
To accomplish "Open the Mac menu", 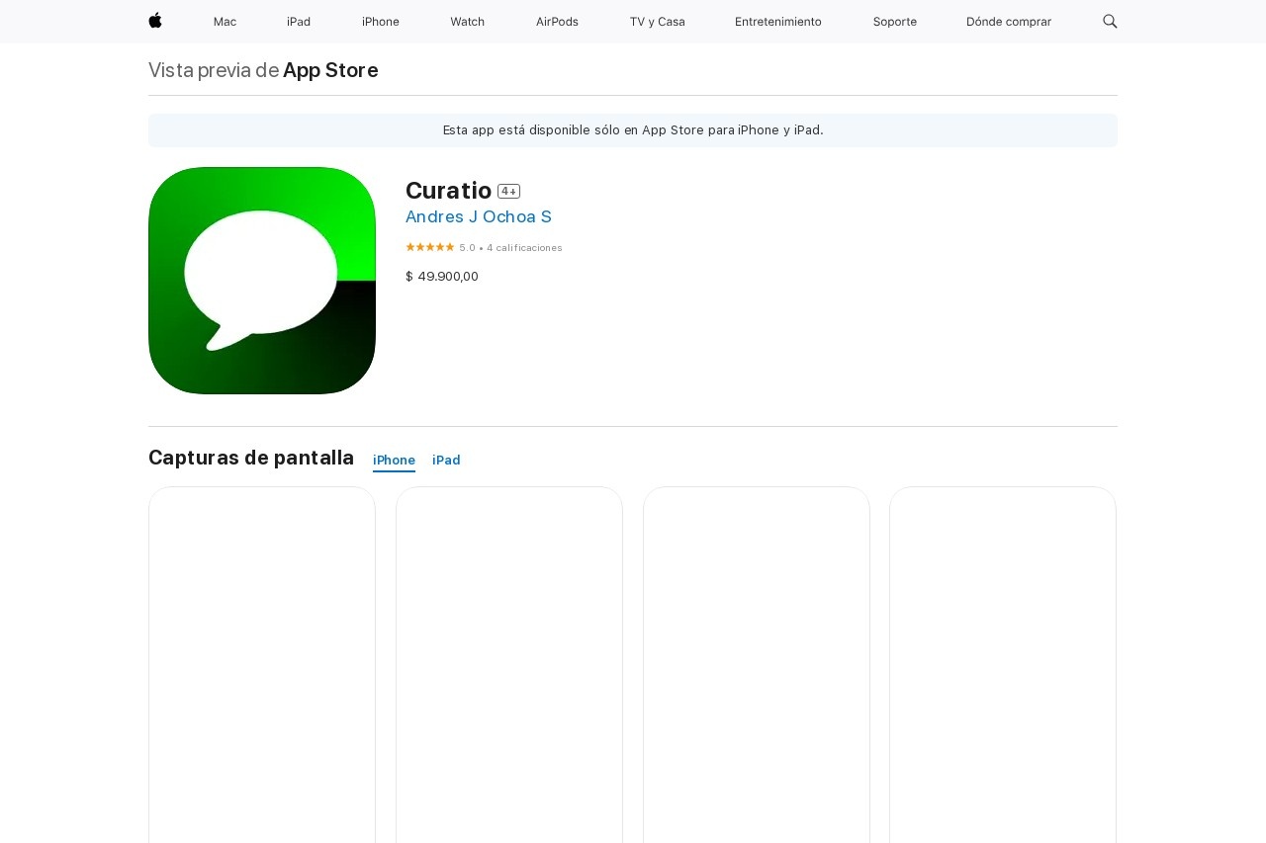I will click(225, 22).
